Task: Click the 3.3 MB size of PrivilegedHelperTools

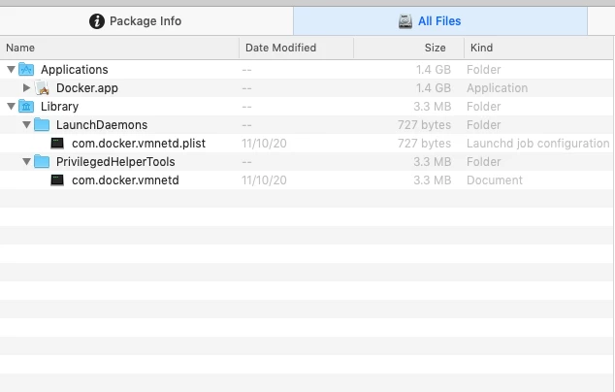Action: pyautogui.click(x=433, y=162)
